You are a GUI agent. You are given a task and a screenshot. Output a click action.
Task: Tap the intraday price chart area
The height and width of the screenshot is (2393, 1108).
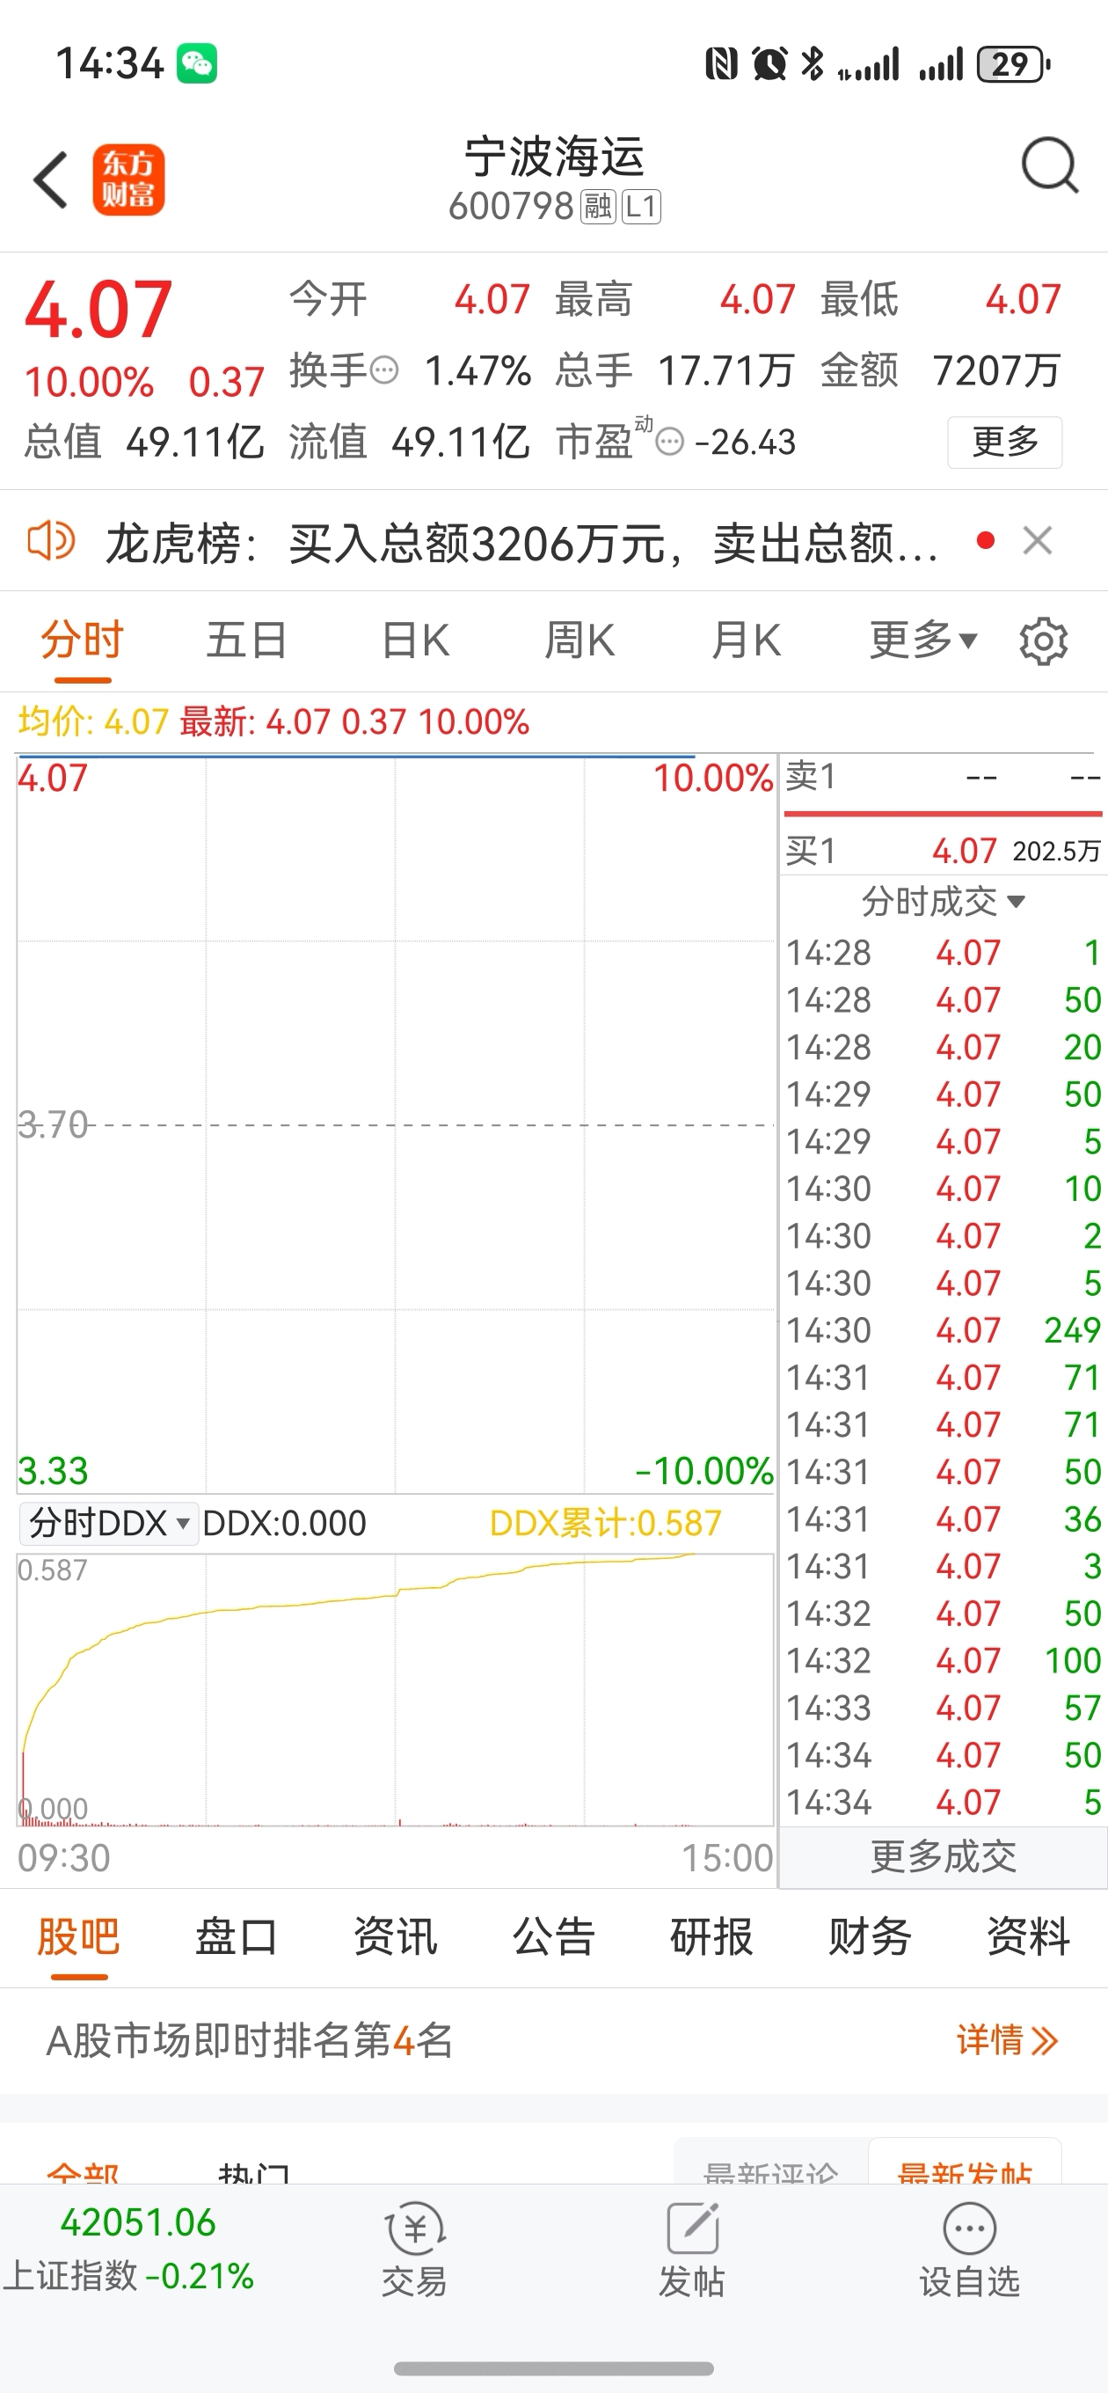(x=396, y=1124)
